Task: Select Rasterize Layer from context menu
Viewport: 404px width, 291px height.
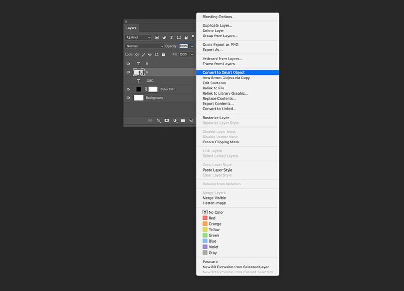Action: coord(216,118)
